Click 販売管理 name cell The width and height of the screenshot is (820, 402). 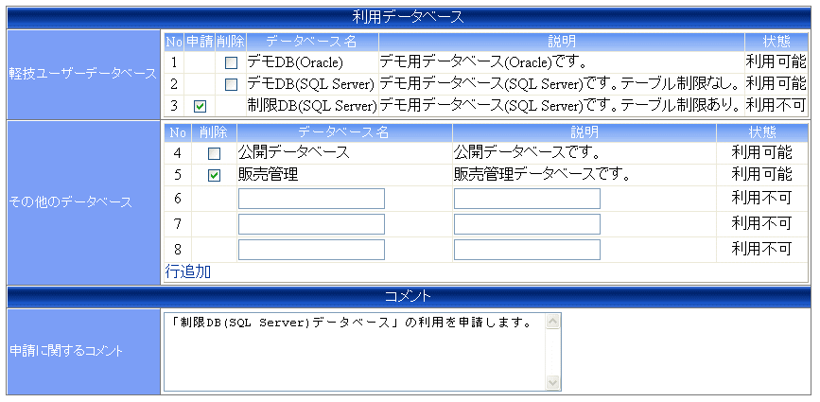[344, 175]
